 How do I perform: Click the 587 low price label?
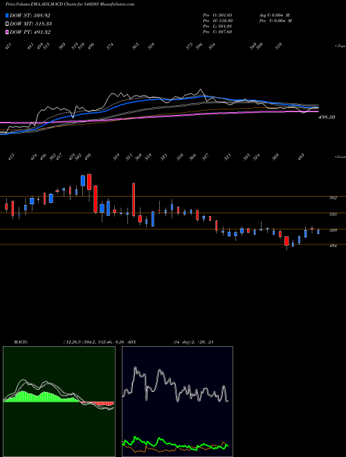(206, 156)
